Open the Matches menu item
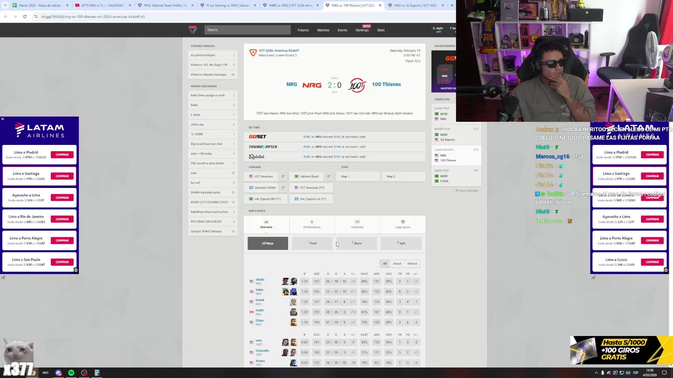Viewport: 673px width, 378px height. click(323, 30)
